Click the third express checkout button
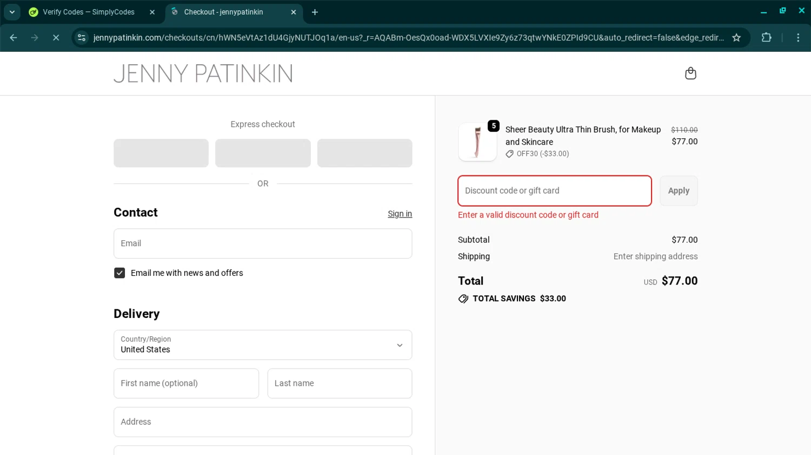 click(365, 153)
